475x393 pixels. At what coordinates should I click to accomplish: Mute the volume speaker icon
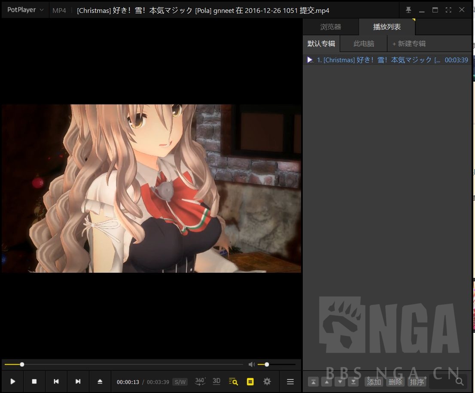pos(251,365)
